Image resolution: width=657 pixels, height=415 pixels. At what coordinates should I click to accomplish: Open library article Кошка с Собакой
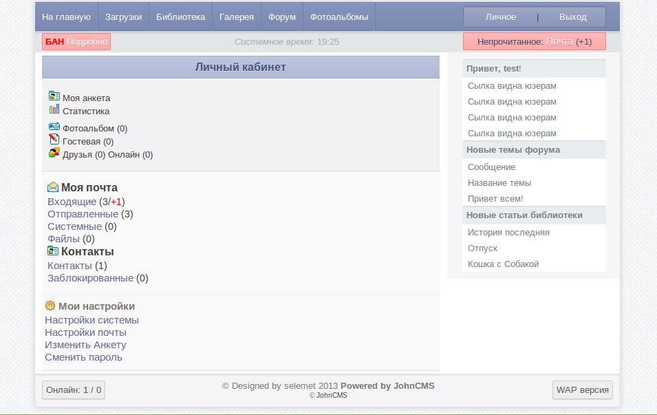tap(503, 264)
